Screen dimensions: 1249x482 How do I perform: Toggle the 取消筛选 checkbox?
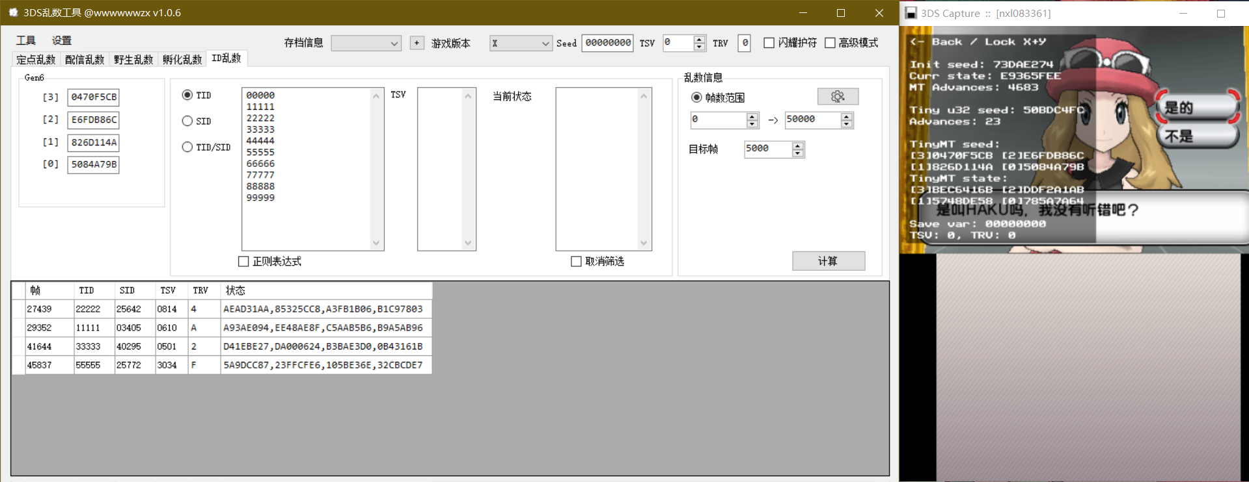576,261
